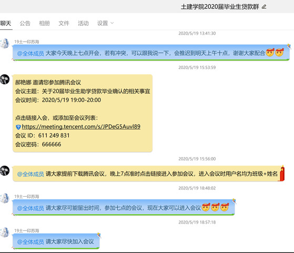
Task: Click the blue shield icon before meeting URL
Action: (x=18, y=127)
